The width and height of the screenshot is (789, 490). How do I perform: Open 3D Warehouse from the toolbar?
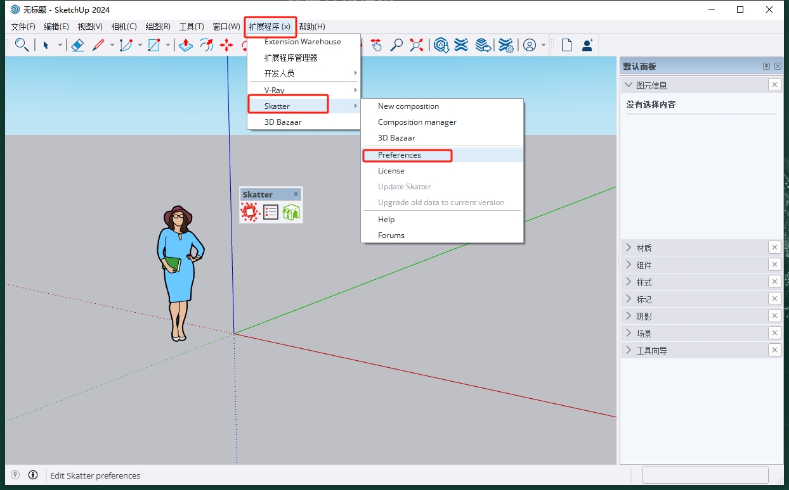point(441,45)
